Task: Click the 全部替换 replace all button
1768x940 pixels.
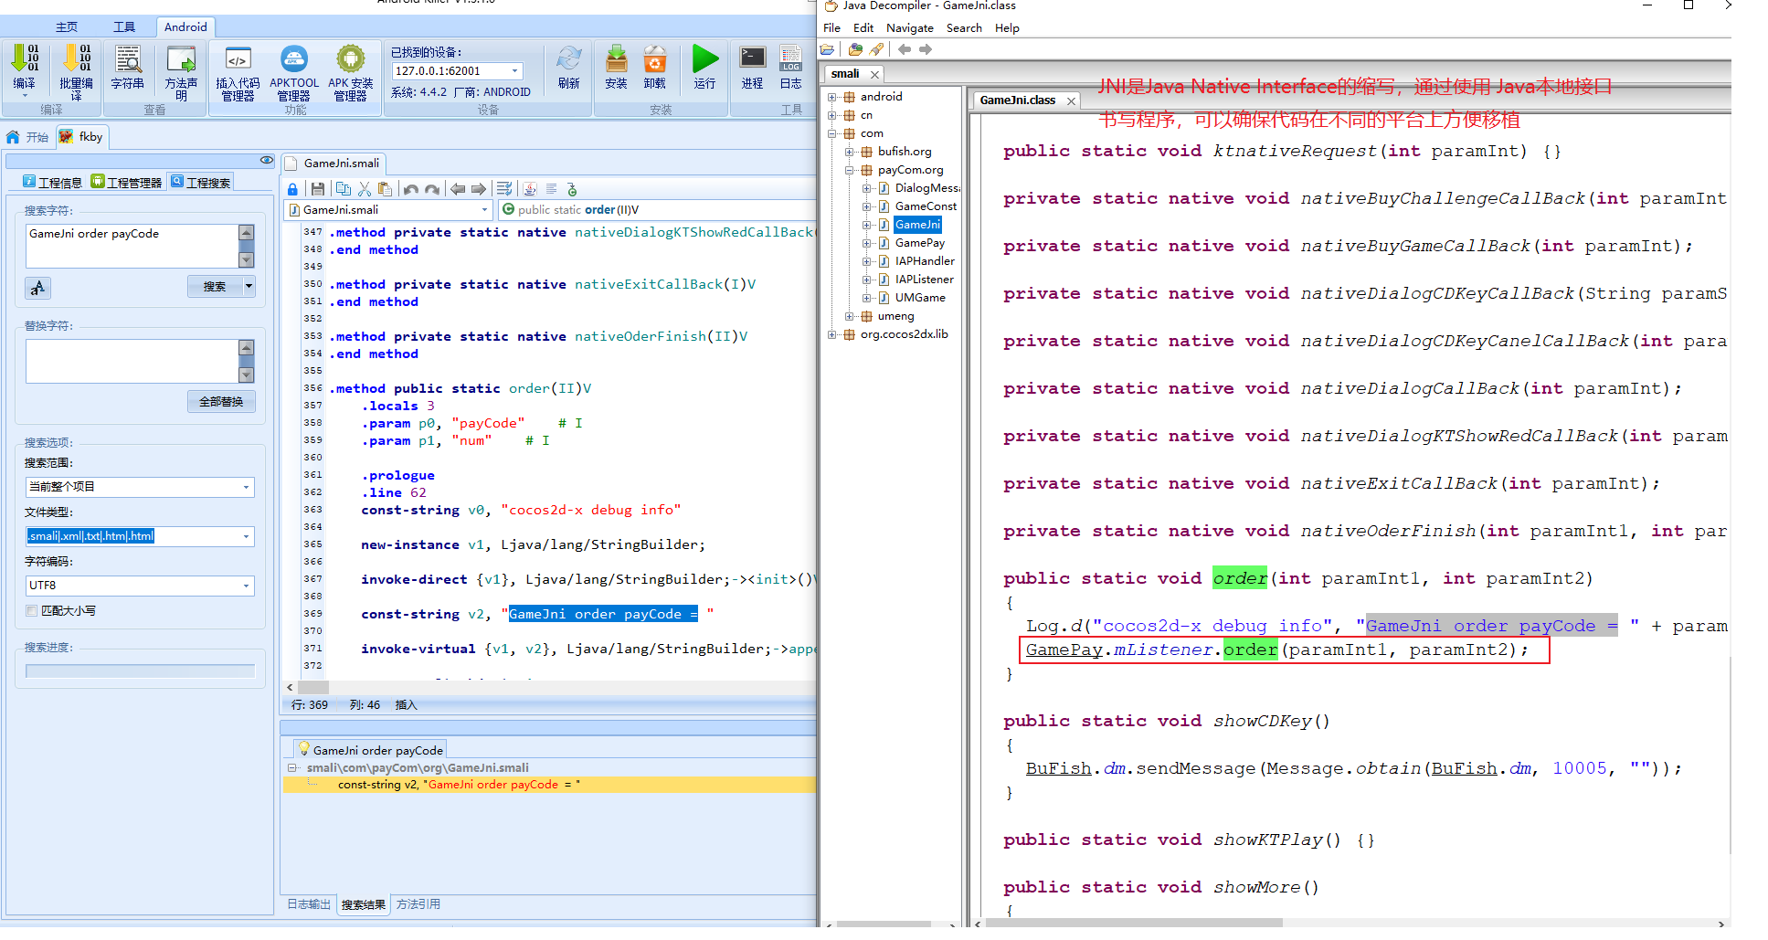Action: [x=221, y=402]
